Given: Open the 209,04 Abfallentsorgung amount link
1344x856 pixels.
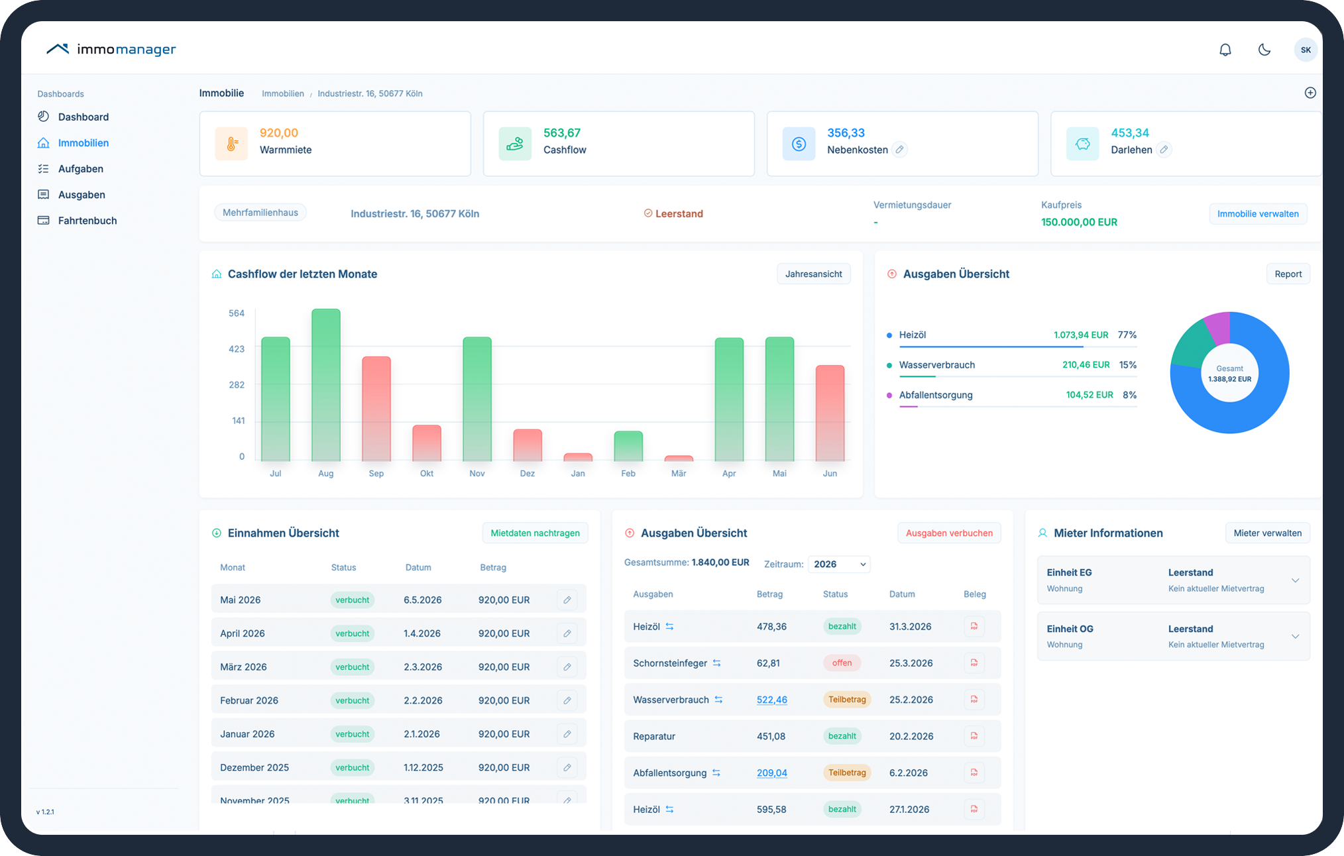Looking at the screenshot, I should pyautogui.click(x=772, y=773).
